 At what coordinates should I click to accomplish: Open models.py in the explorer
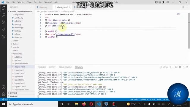(19, 28)
